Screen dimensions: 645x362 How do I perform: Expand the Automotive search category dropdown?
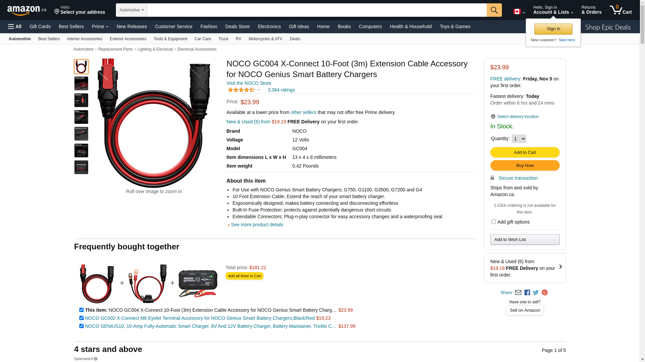point(131,10)
